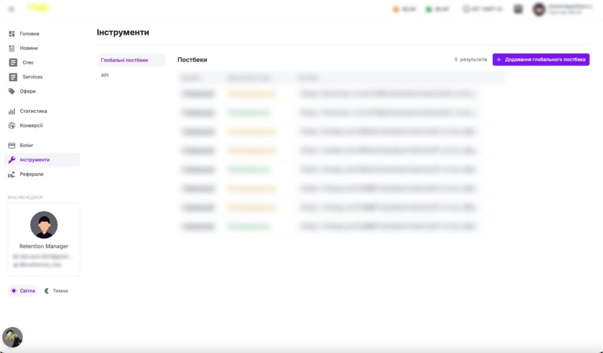Image resolution: width=603 pixels, height=353 pixels.
Task: Click the Статистика bar chart icon
Action: coord(12,111)
